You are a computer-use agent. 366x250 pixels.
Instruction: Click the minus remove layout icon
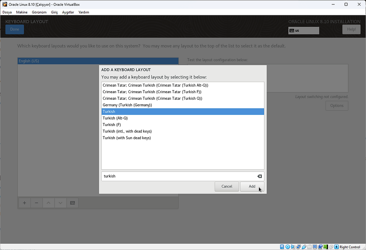coord(37,203)
